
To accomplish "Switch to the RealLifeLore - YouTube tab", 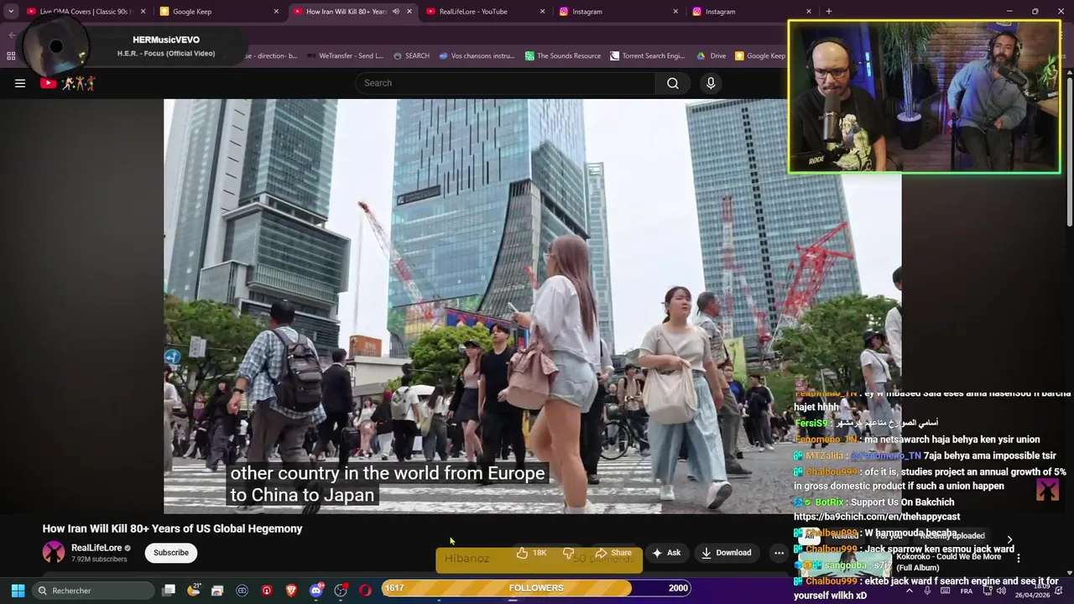I will [486, 12].
